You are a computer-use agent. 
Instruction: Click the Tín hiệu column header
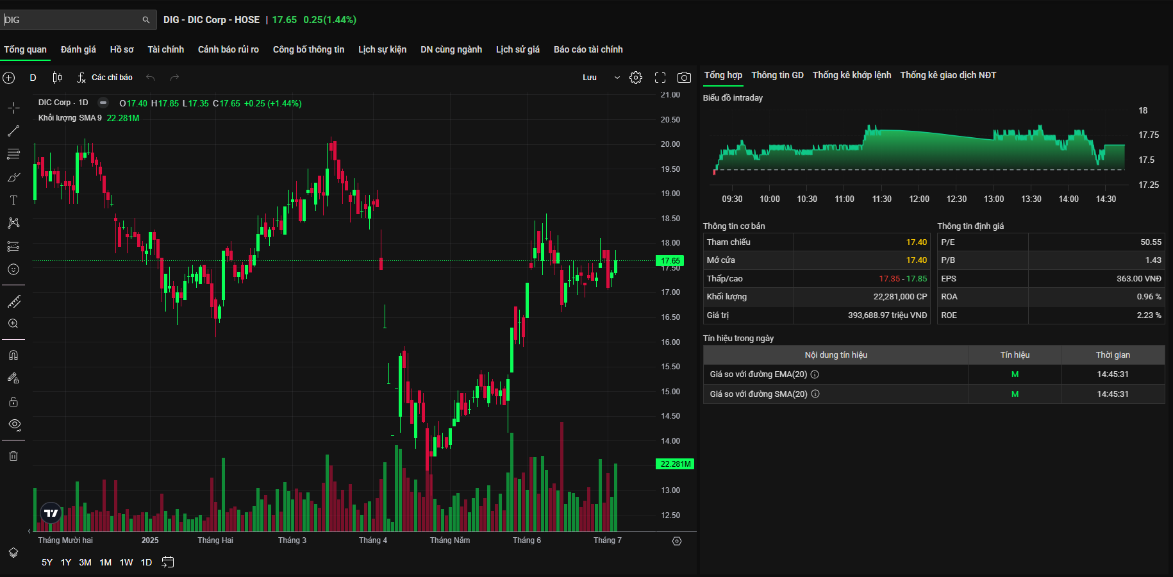(x=1015, y=355)
